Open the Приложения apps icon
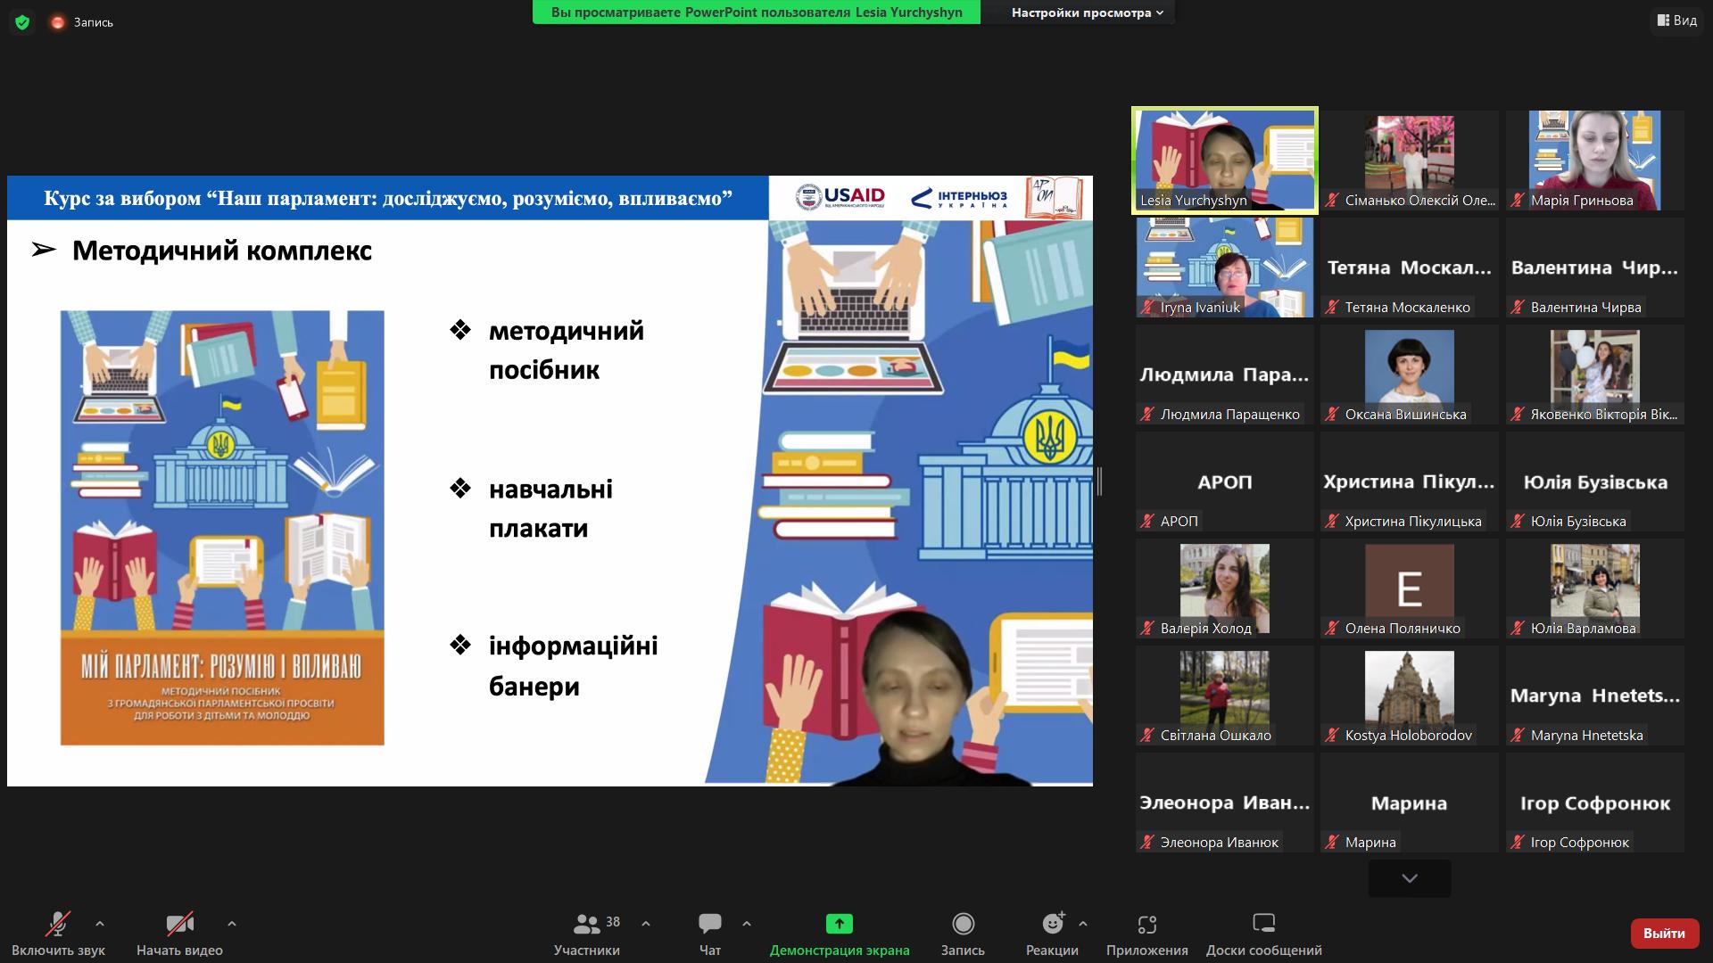The width and height of the screenshot is (1713, 963). point(1147,924)
